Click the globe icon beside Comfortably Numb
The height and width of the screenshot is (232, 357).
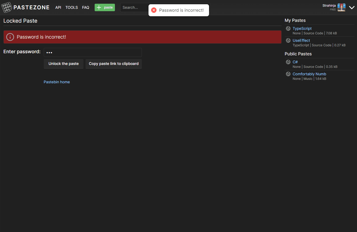(x=288, y=74)
